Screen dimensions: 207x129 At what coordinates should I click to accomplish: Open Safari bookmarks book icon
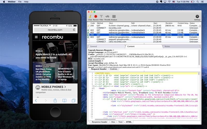coord(64,101)
